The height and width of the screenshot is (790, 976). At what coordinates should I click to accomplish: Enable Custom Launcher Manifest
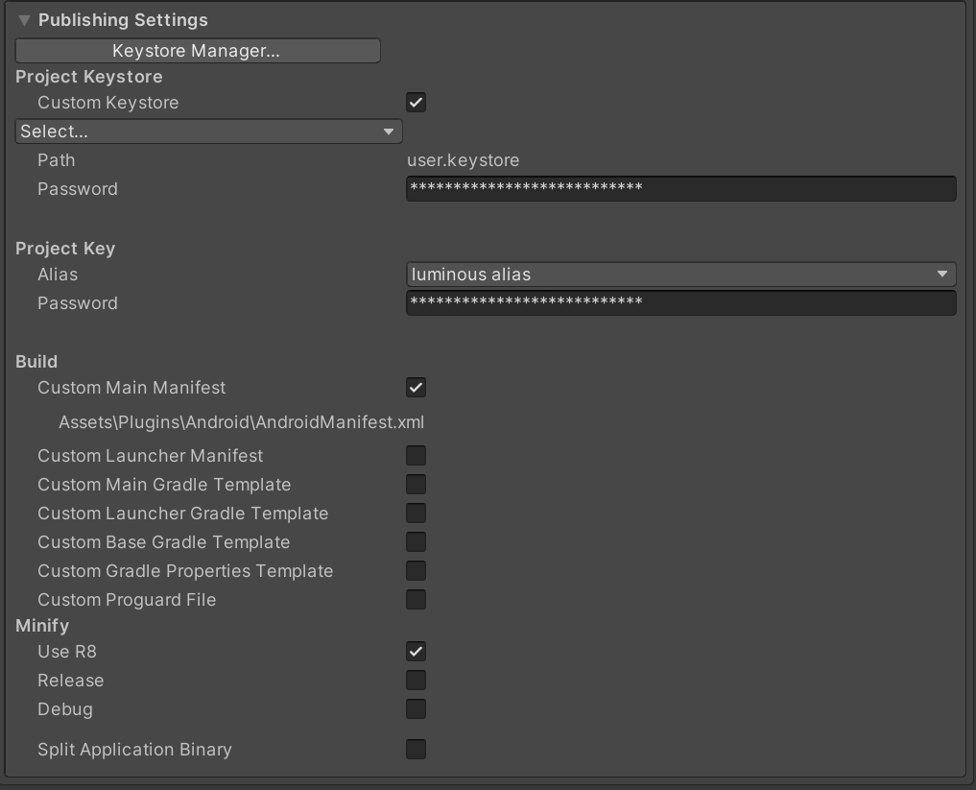416,456
